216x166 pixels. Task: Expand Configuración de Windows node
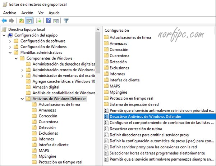(10, 47)
